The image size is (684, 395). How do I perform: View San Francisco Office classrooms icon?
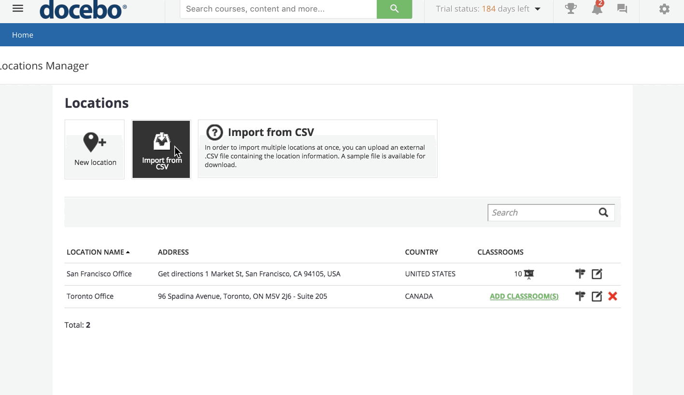[x=529, y=274]
